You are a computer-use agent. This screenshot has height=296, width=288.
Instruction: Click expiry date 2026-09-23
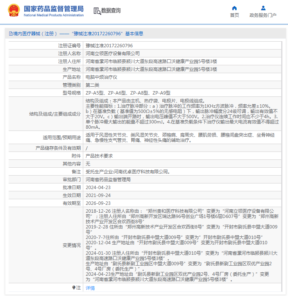[x=98, y=203]
